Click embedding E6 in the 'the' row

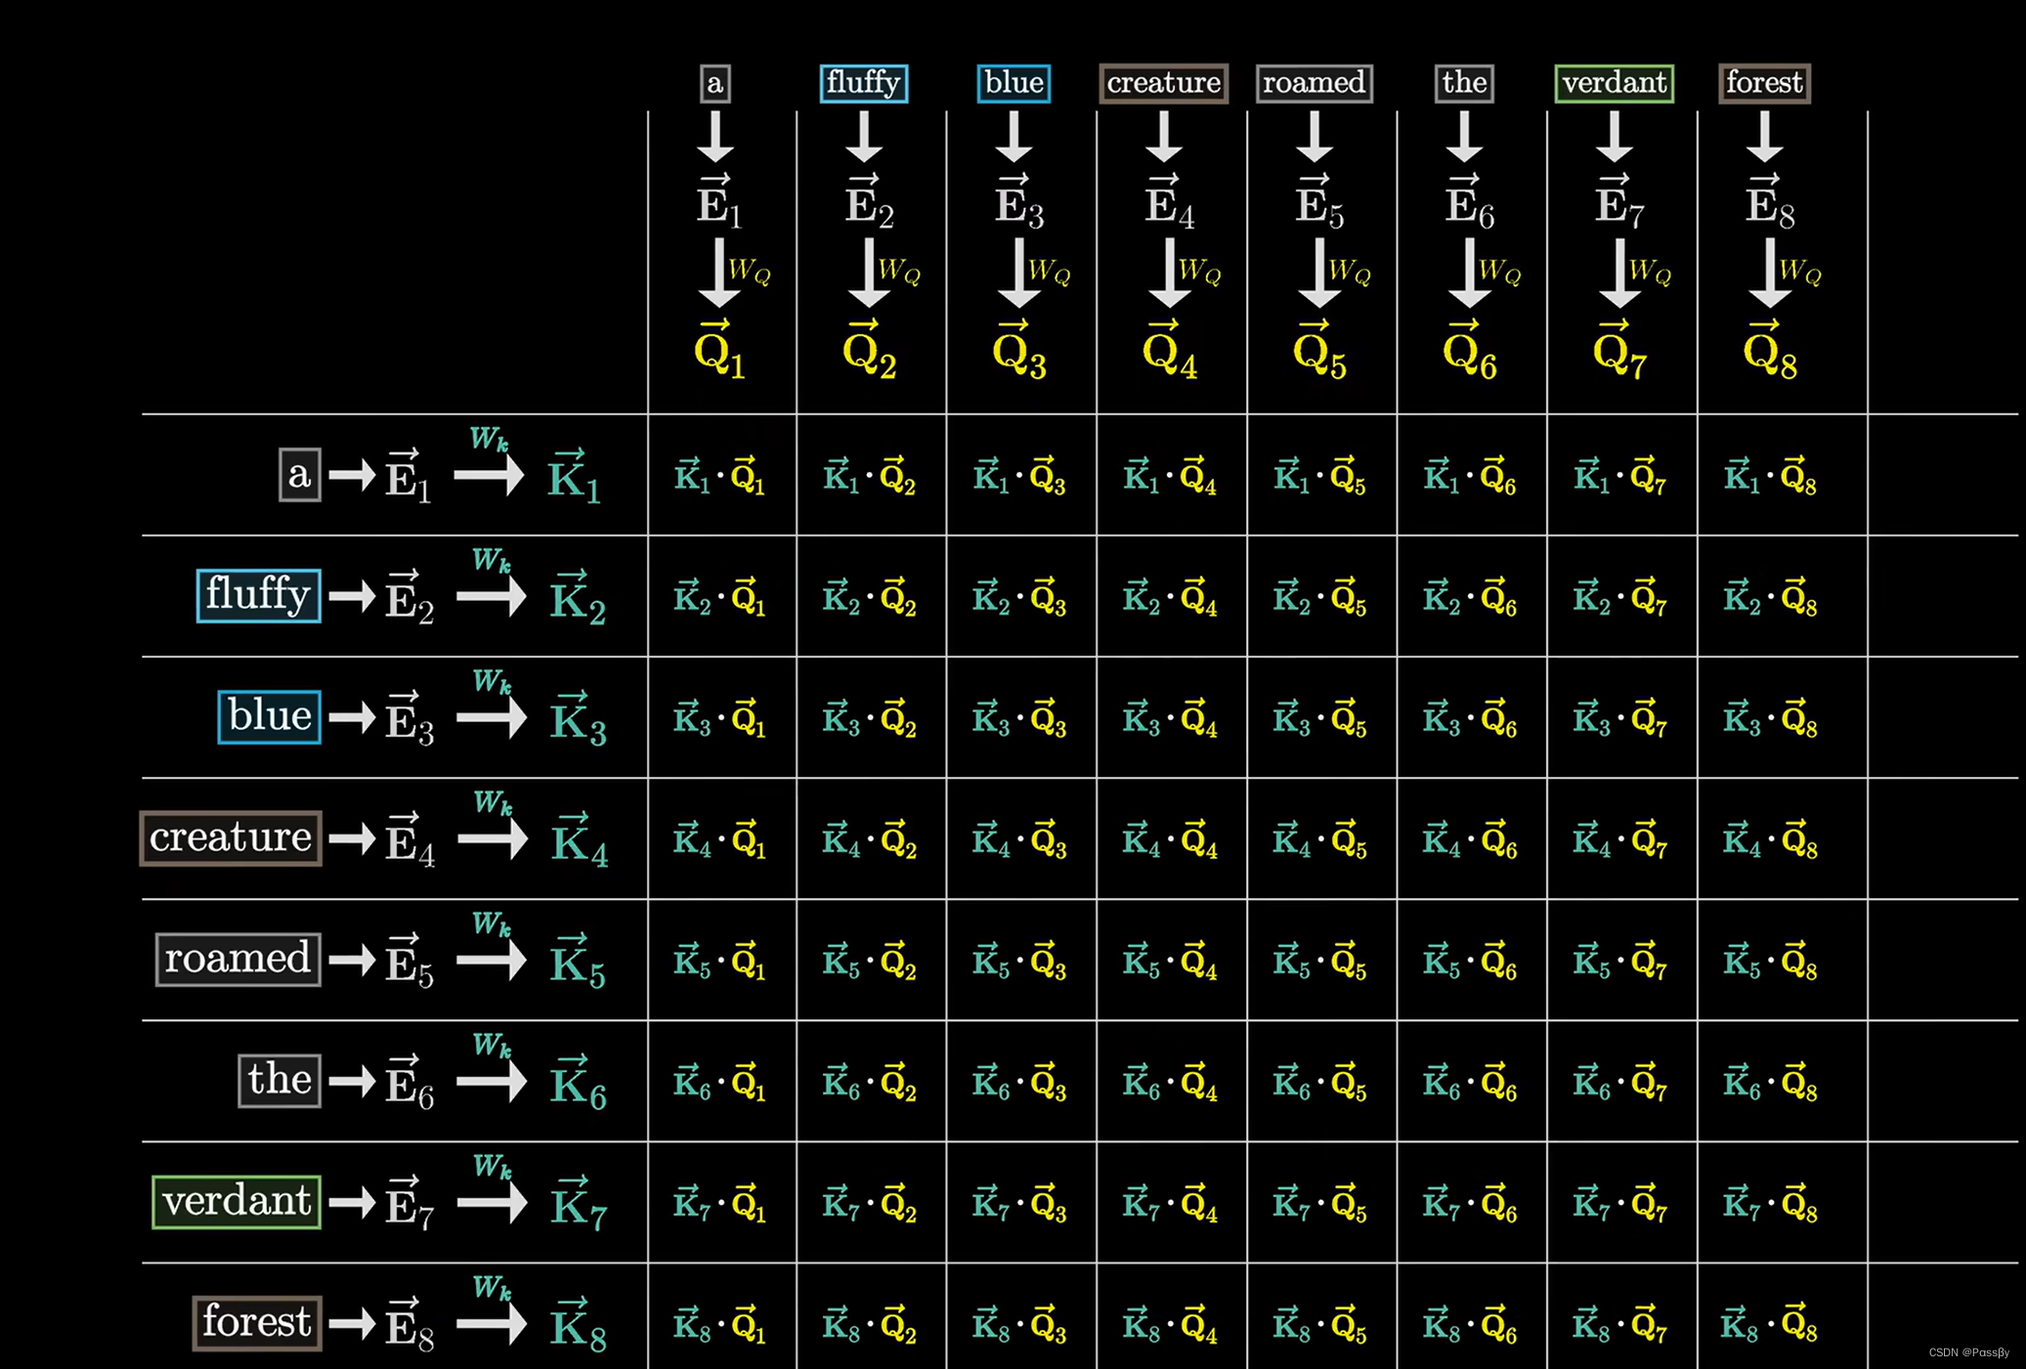[409, 1082]
